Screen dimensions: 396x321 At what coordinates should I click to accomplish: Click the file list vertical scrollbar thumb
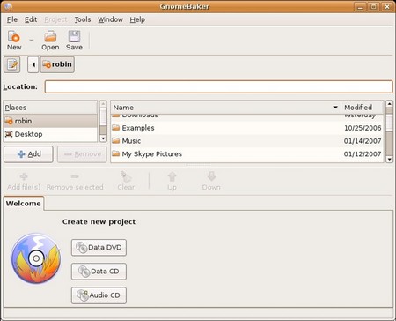389,144
